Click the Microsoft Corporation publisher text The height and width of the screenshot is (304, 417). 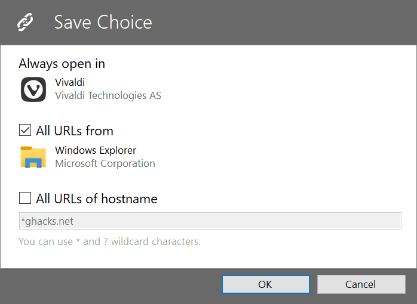105,163
